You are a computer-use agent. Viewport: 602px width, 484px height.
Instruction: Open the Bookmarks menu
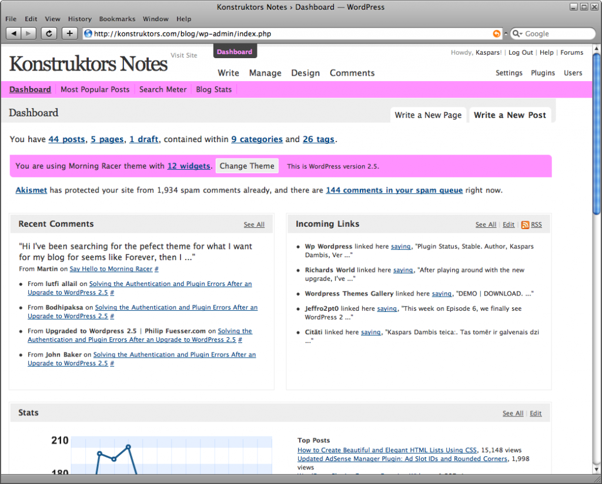pyautogui.click(x=116, y=19)
